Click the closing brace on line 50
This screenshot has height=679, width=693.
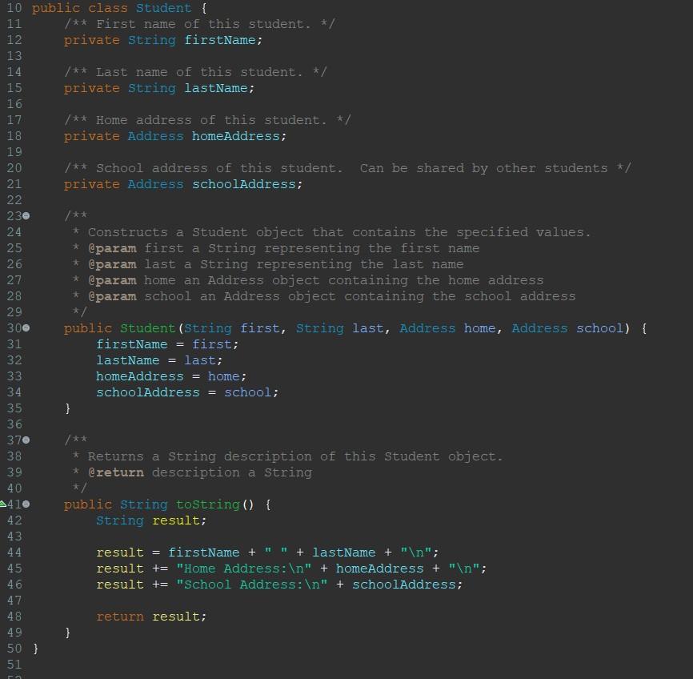coord(35,649)
